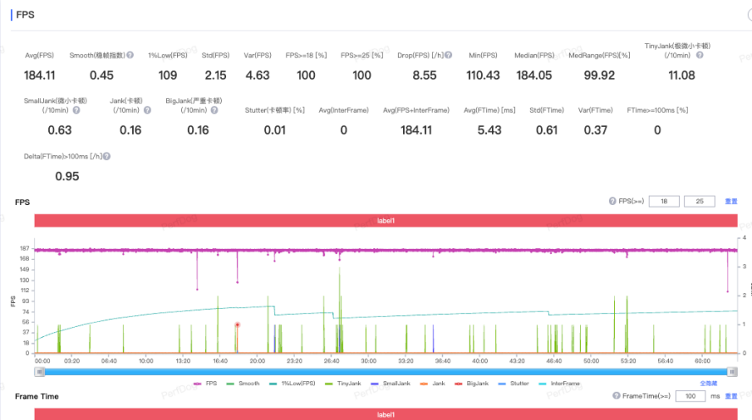Toggle FPS series in chart legend
Image resolution: width=752 pixels, height=420 pixels.
pos(205,384)
